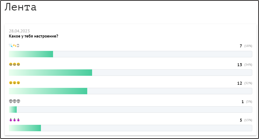Click the vote count 12
Viewport: 259px width, 139px height.
(x=240, y=83)
